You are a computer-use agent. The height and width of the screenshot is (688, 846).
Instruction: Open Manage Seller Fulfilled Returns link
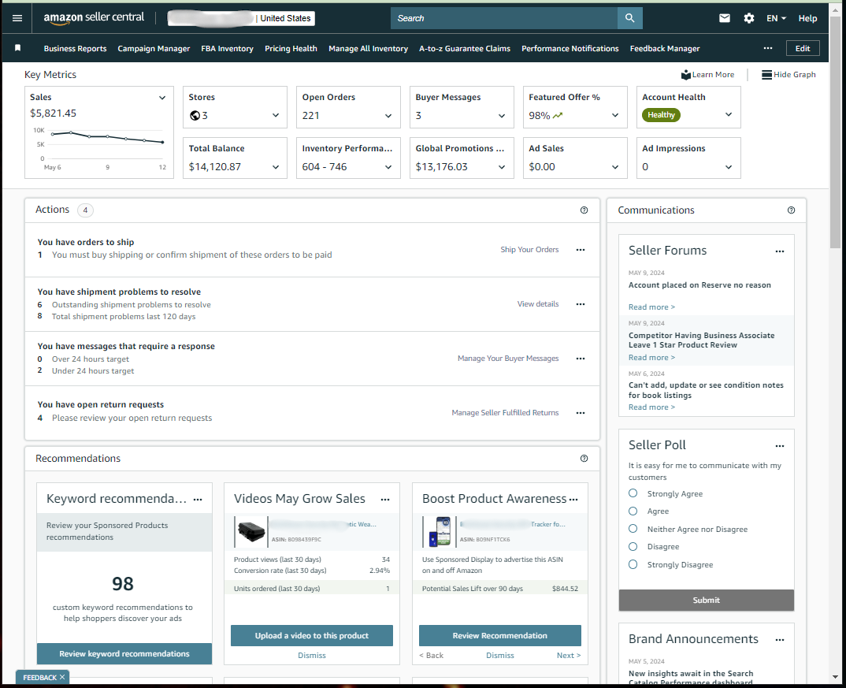click(x=505, y=413)
